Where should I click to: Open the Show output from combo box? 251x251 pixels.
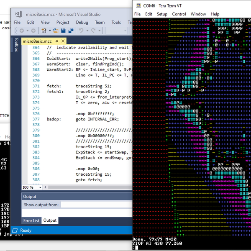97,205
